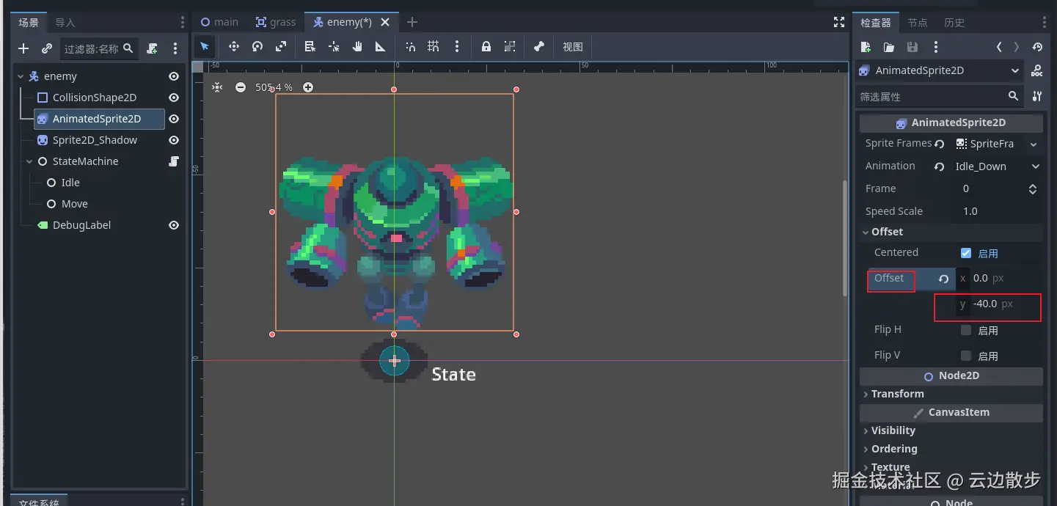Uncheck the Centered checkbox
1057x506 pixels.
966,253
